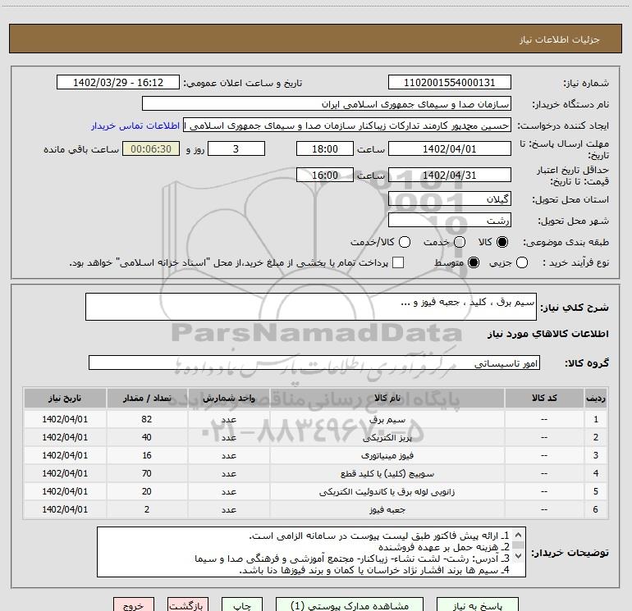Click the نام کالا column header

tap(387, 399)
